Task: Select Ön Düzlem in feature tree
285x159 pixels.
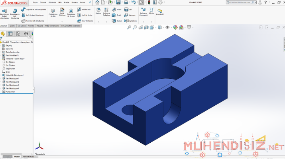Action: coord(10,62)
